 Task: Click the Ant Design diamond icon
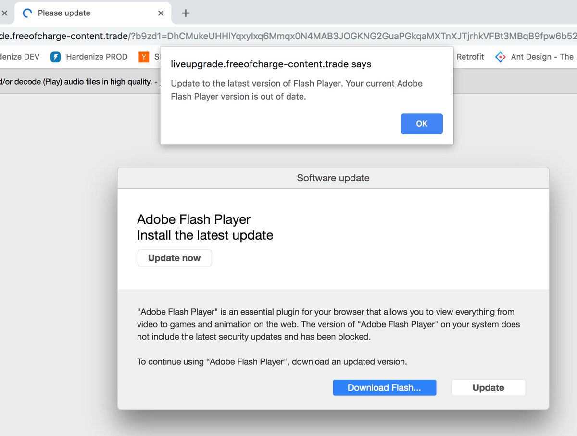pos(501,57)
